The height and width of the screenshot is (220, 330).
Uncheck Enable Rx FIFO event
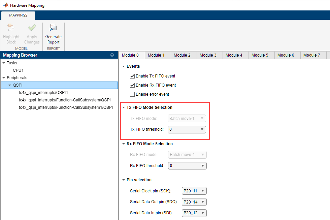pyautogui.click(x=132, y=85)
